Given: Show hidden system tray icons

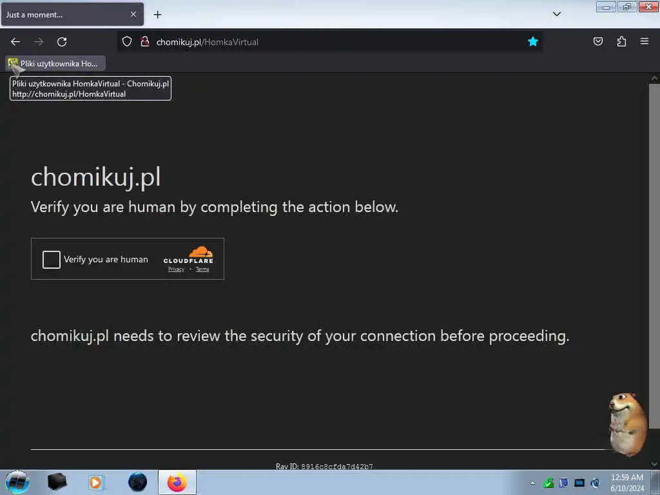Looking at the screenshot, I should coord(532,483).
